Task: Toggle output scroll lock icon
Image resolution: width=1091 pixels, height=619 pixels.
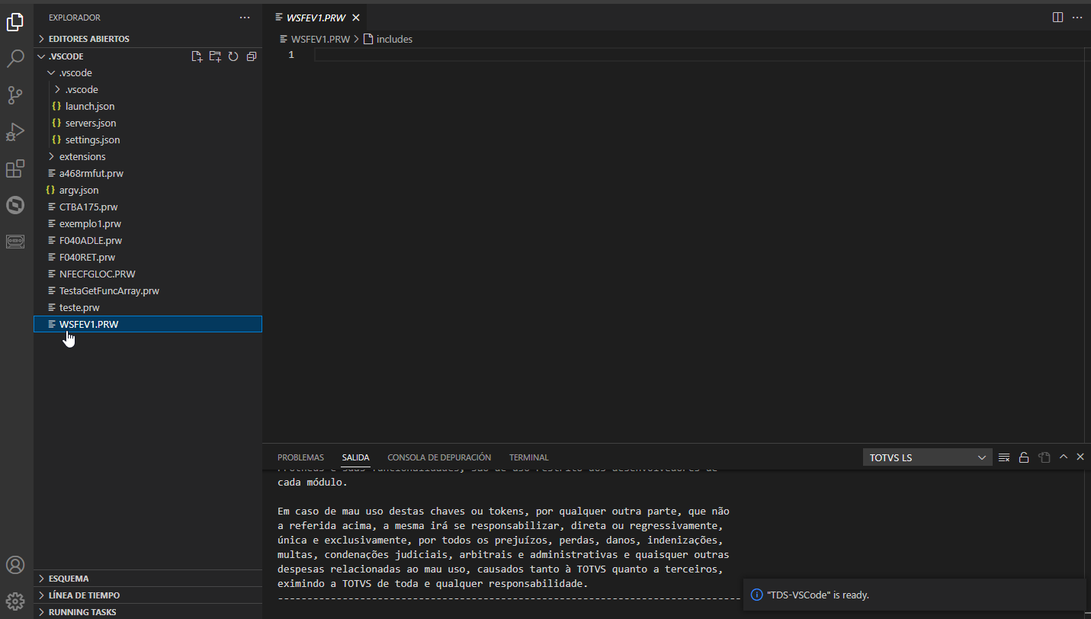Action: tap(1024, 457)
